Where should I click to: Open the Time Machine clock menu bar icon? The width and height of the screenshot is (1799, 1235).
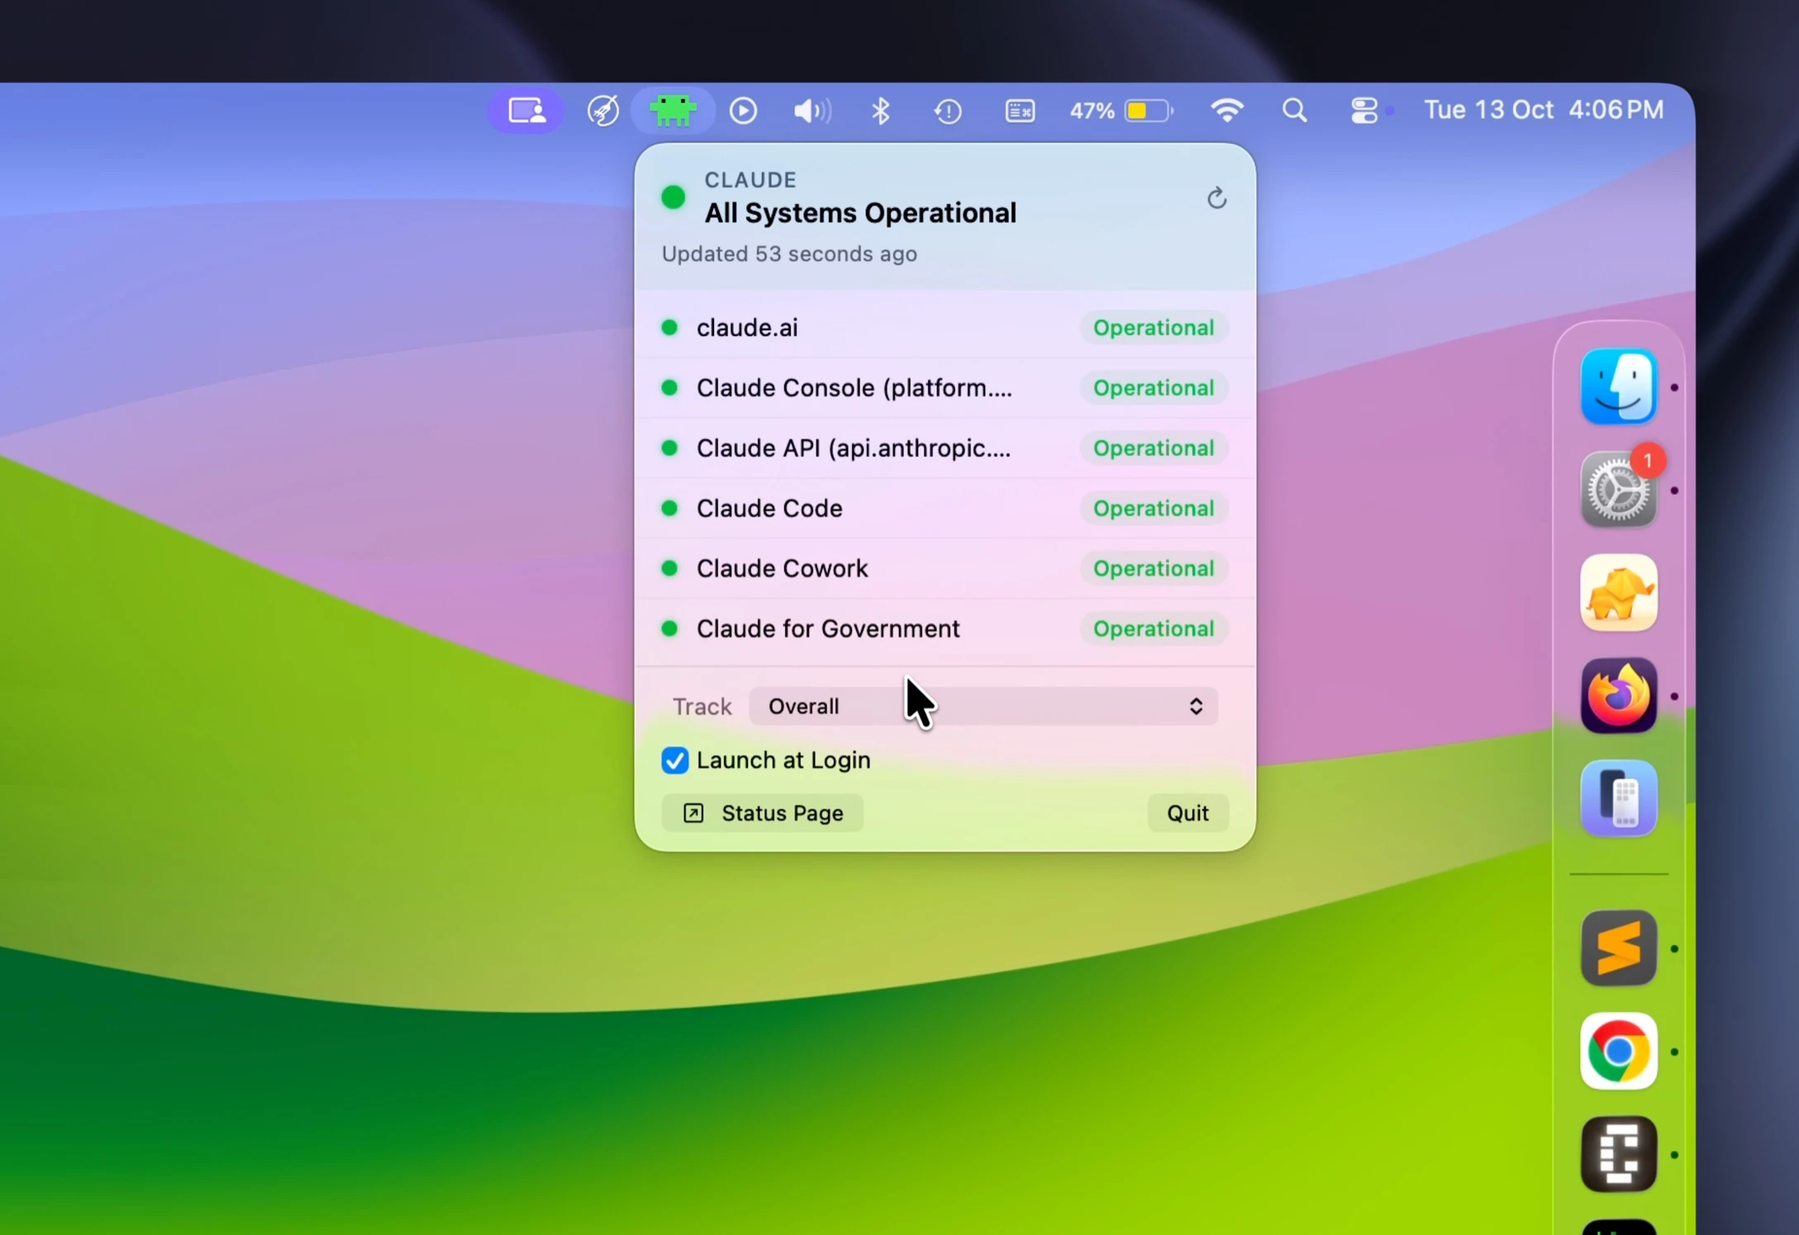[948, 111]
